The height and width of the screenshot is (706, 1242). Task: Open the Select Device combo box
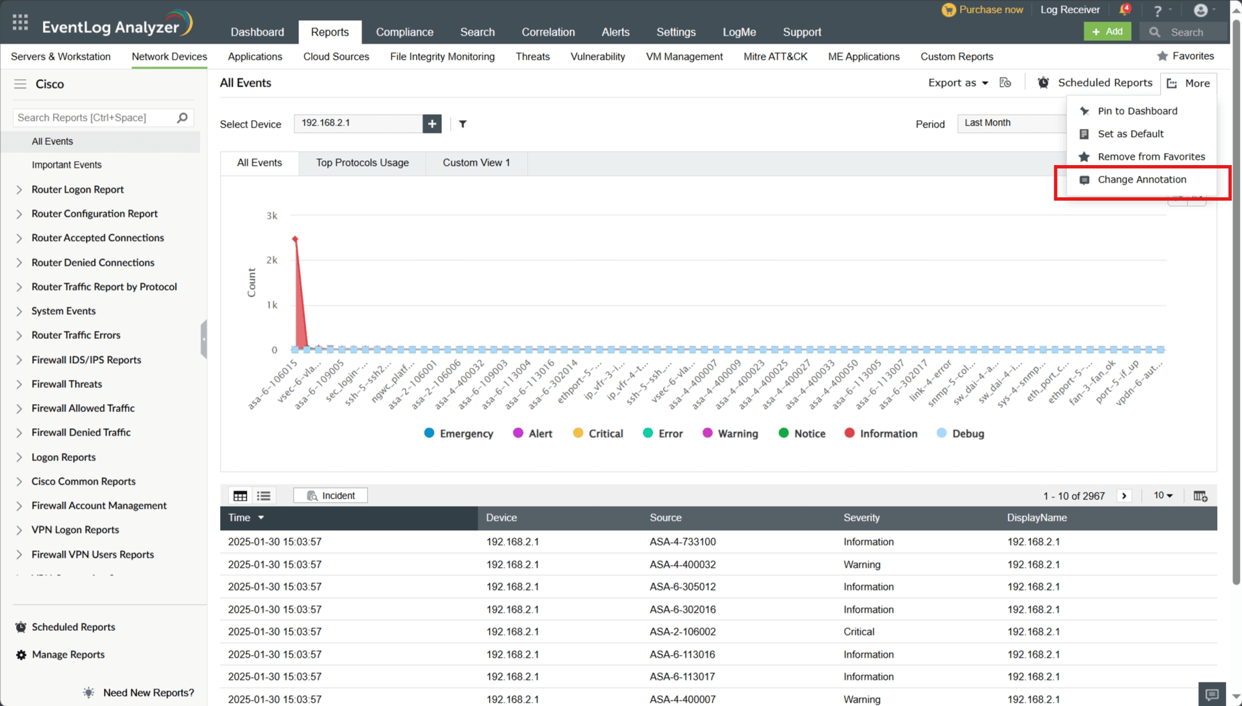click(x=358, y=123)
